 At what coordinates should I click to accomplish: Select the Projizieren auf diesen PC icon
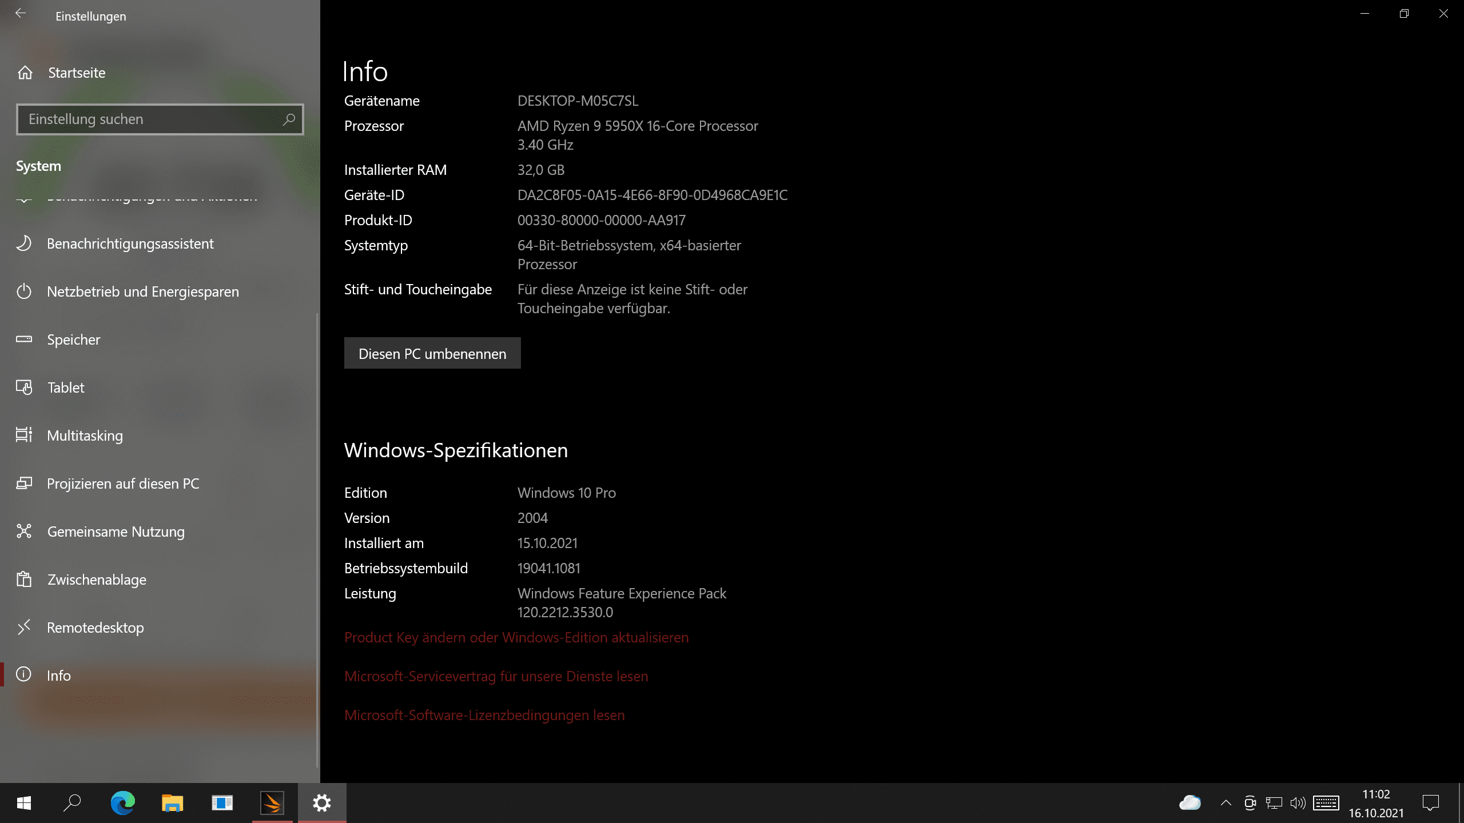[24, 484]
